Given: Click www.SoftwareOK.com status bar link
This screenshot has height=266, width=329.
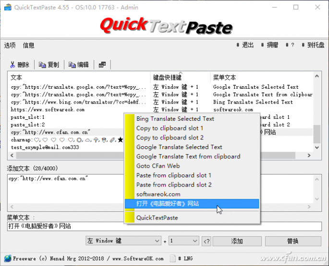Looking at the screenshot, I should point(138,258).
